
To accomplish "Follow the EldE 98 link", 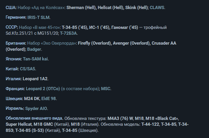I will [48, 99].
